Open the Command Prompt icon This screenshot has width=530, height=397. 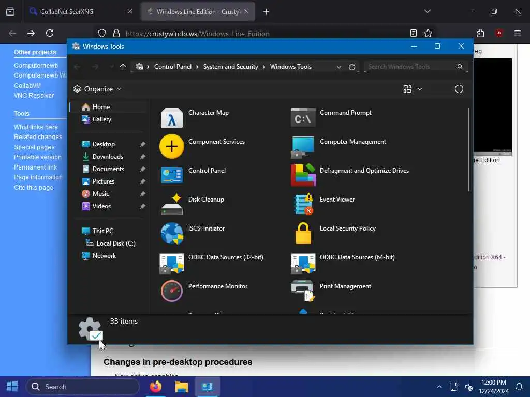coord(303,117)
